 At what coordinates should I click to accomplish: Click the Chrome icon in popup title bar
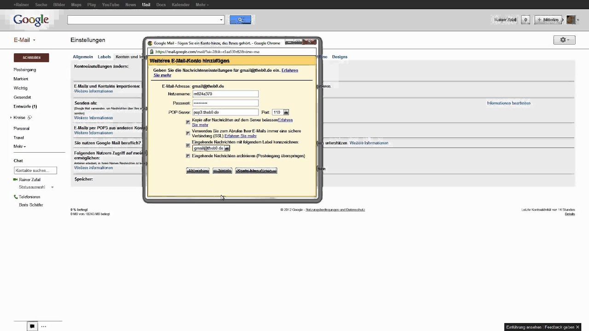click(x=150, y=43)
